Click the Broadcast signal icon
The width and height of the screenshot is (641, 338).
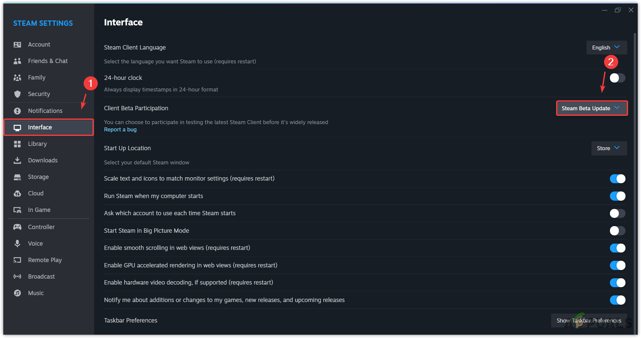pos(18,277)
